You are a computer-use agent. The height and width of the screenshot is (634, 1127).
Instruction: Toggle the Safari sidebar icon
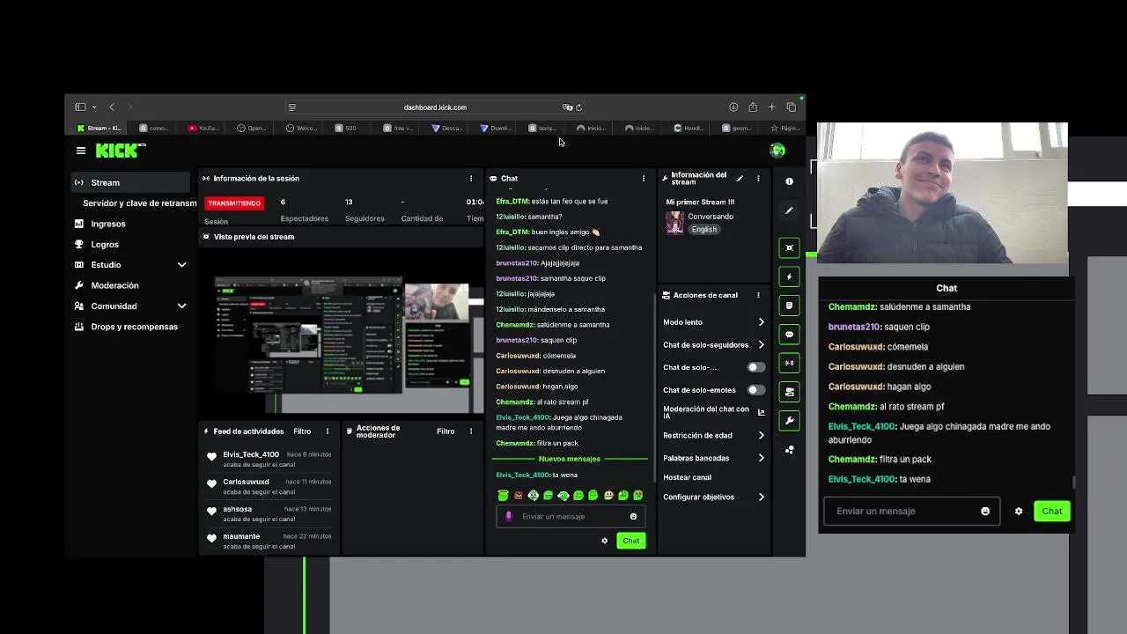pos(80,107)
